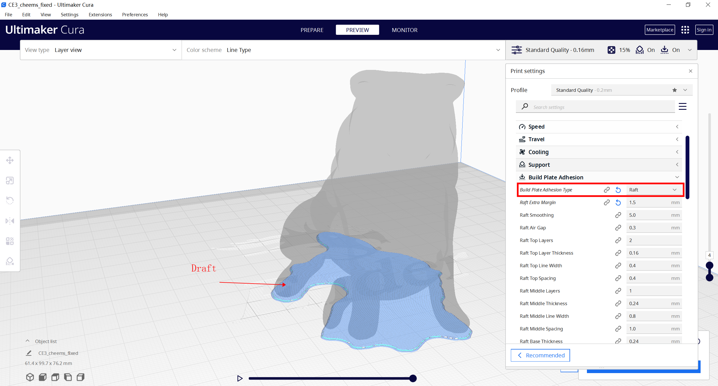Reset Build Plate Adhesion Type to default
The height and width of the screenshot is (386, 718).
pos(618,190)
